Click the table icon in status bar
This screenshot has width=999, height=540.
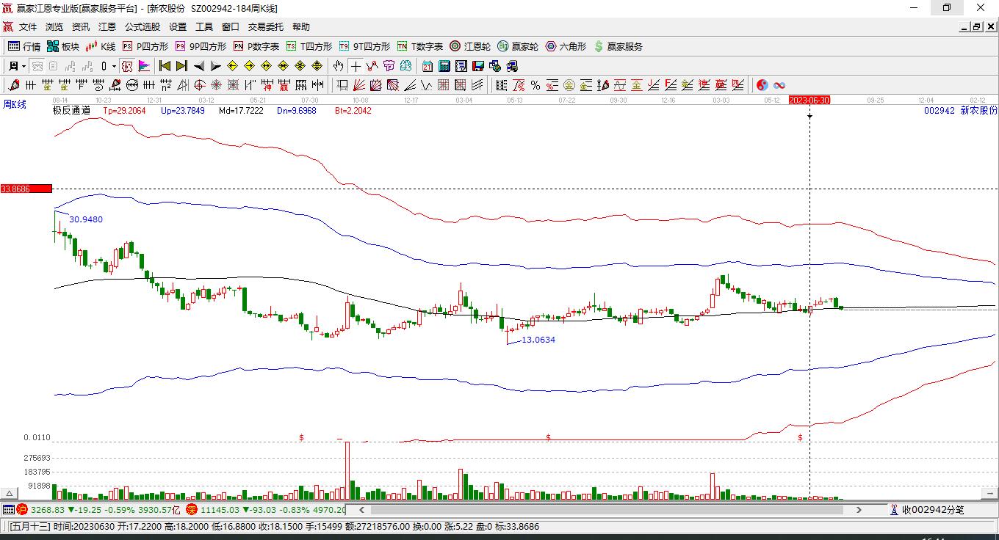pyautogui.click(x=8, y=510)
